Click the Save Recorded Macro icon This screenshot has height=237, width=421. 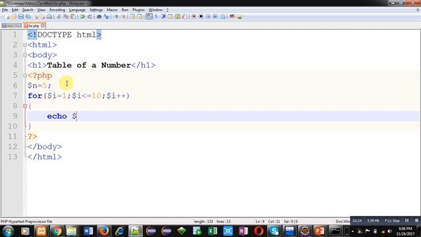222,16
